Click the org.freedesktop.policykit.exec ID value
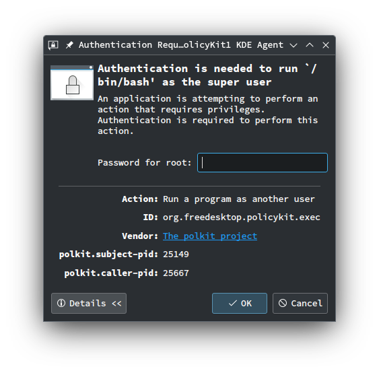The image size is (379, 373). pyautogui.click(x=242, y=217)
